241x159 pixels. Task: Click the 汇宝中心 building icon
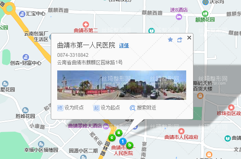point(22,14)
